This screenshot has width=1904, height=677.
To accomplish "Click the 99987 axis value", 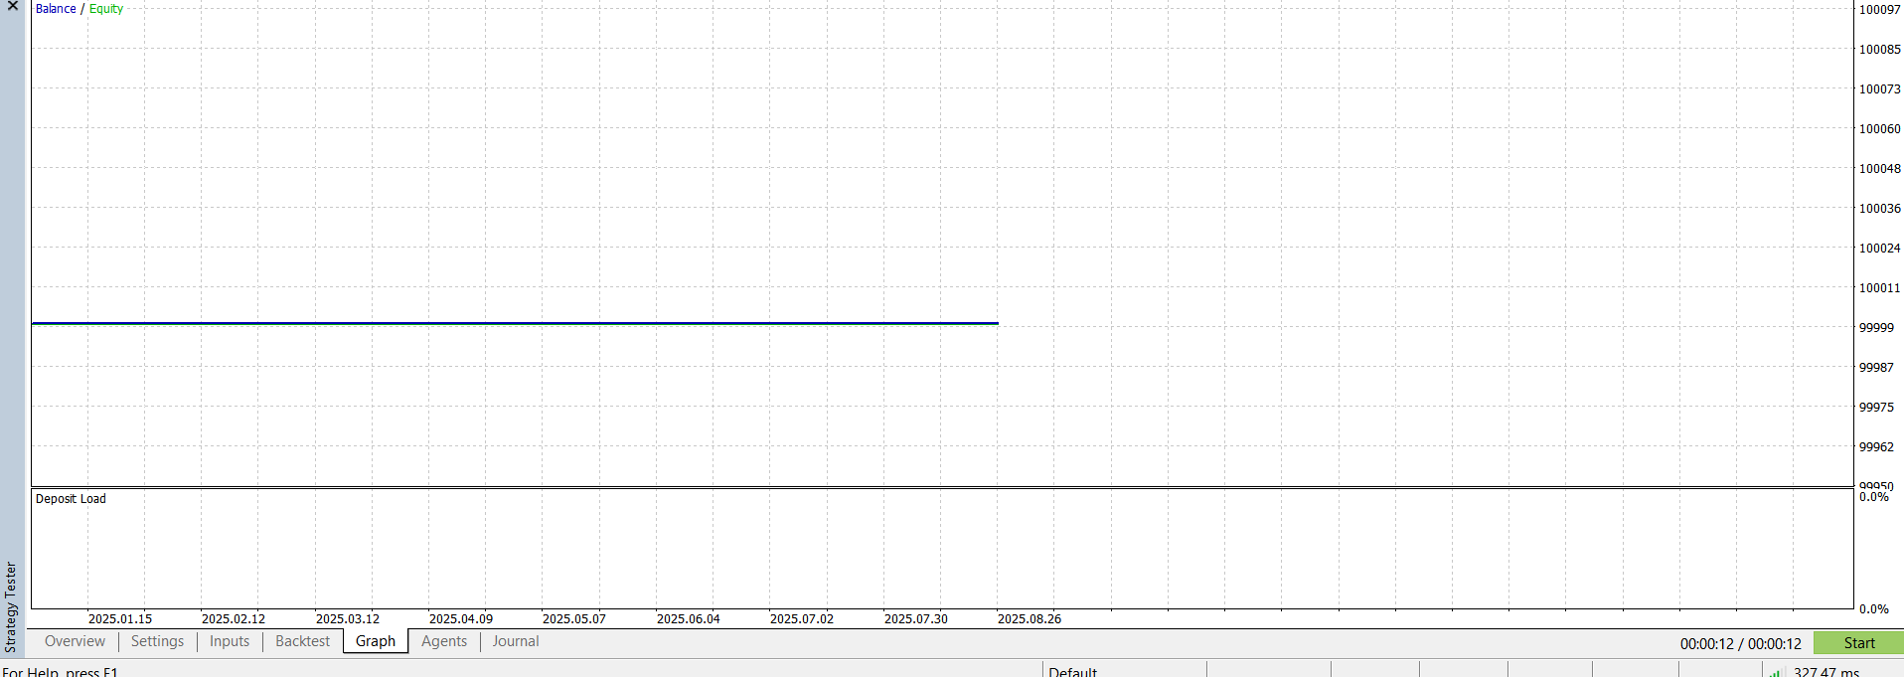I will point(1876,367).
